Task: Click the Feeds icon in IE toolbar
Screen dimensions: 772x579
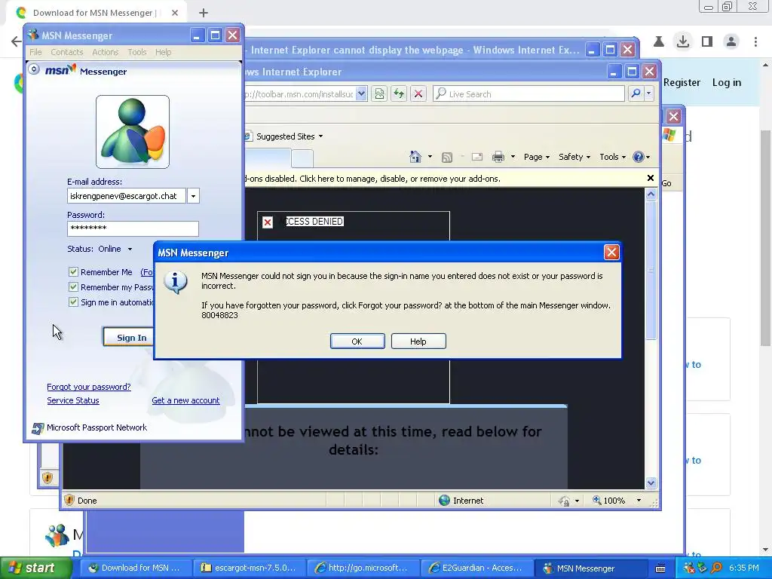Action: 447,157
